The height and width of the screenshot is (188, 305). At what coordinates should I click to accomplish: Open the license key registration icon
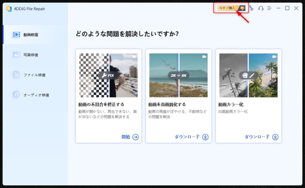252,8
